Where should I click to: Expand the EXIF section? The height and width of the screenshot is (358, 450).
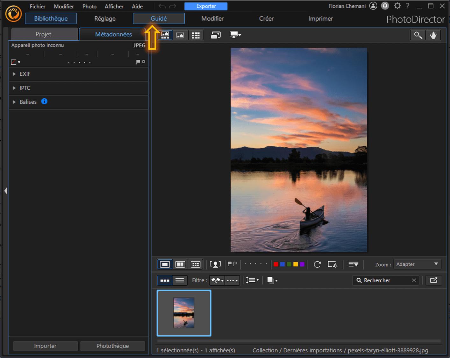click(14, 74)
